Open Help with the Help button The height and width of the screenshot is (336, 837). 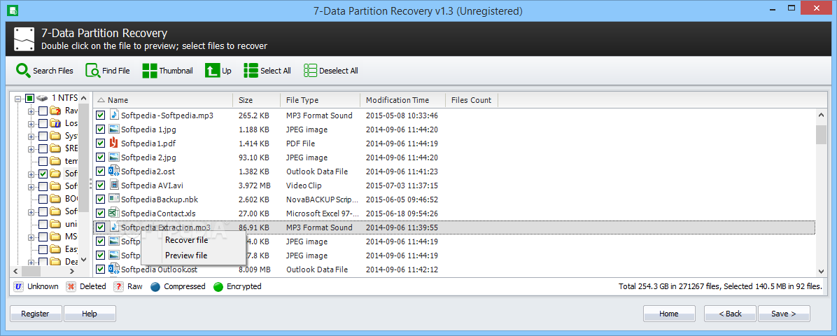(x=90, y=314)
